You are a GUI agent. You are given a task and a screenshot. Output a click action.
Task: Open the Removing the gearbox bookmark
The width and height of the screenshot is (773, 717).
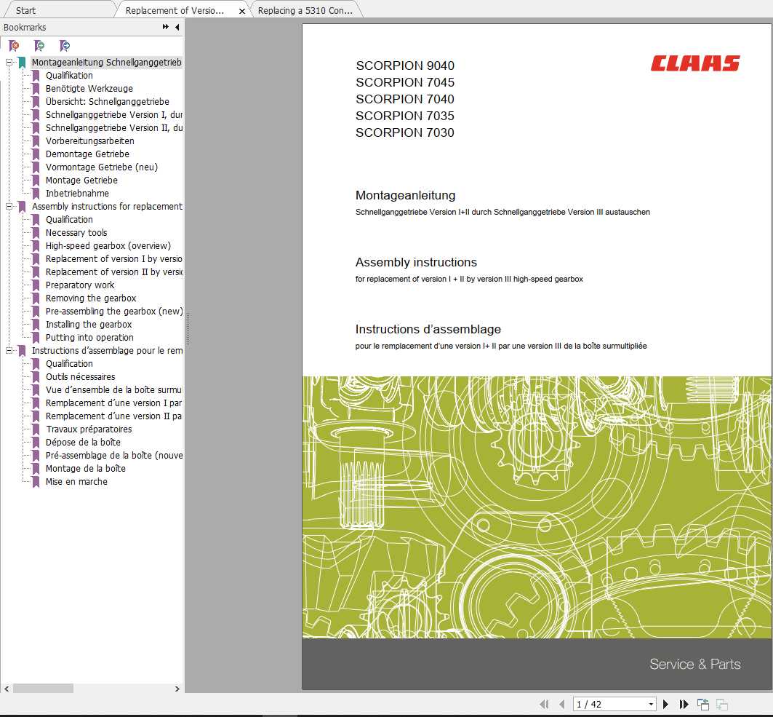[91, 298]
